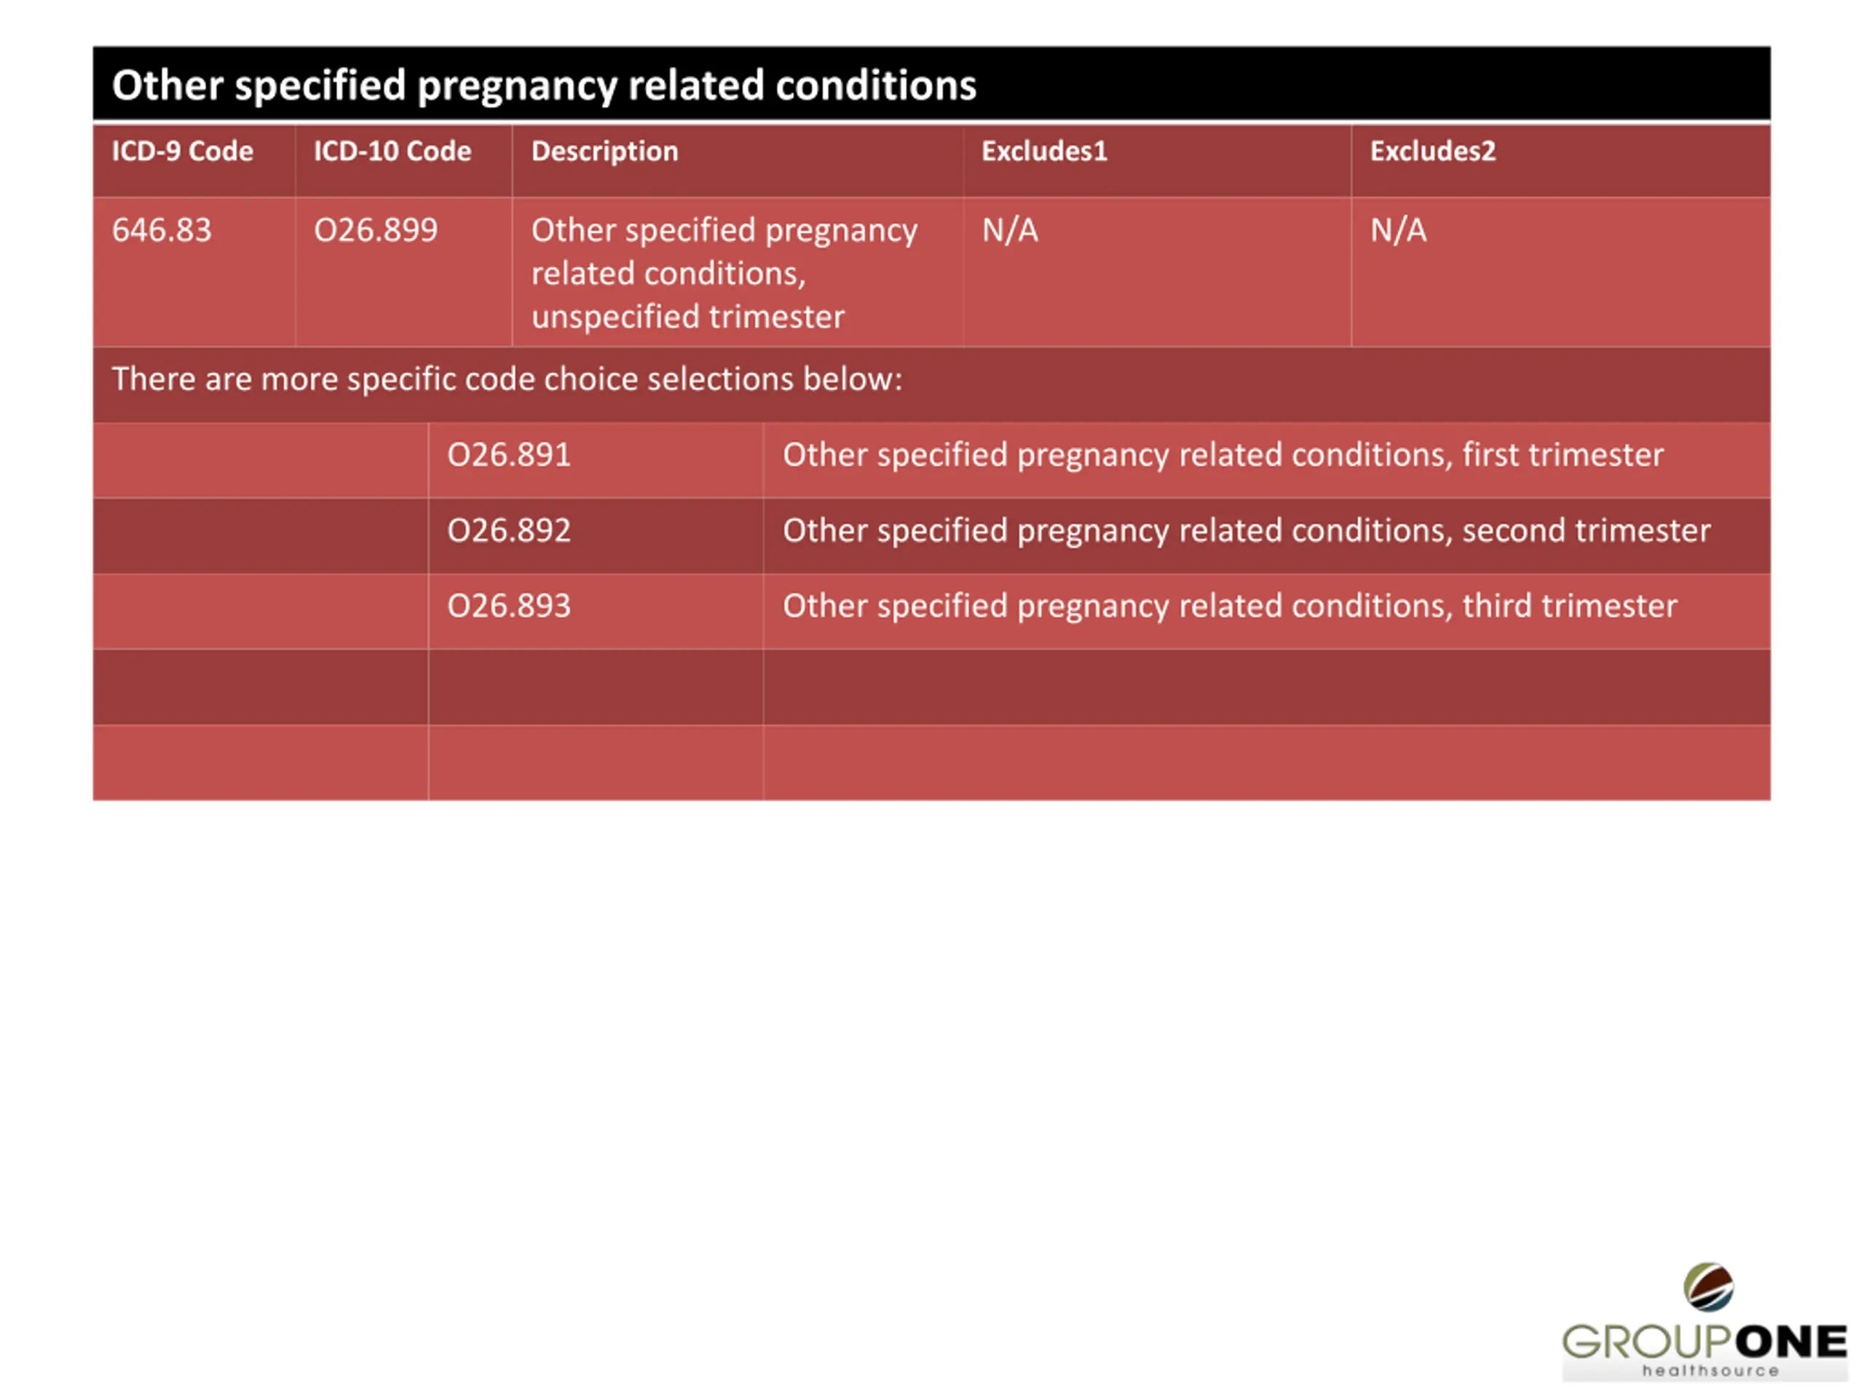Select the O26.899 code cell
1864x1398 pixels.
(403, 272)
